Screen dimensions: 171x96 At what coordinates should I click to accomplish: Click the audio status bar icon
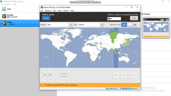tap(111, 89)
